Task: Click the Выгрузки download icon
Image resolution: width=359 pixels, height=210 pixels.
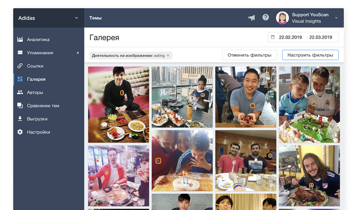Action: point(20,118)
